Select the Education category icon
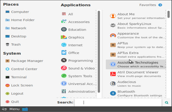 point(64,29)
